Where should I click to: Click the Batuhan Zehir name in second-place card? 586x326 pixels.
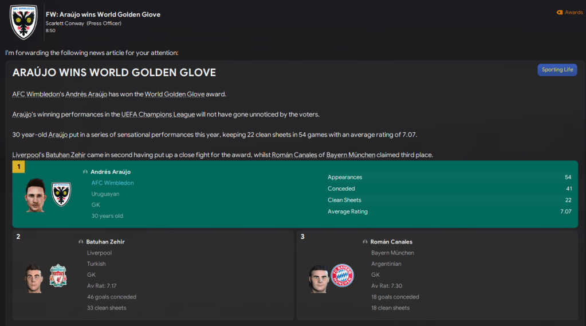click(x=105, y=242)
